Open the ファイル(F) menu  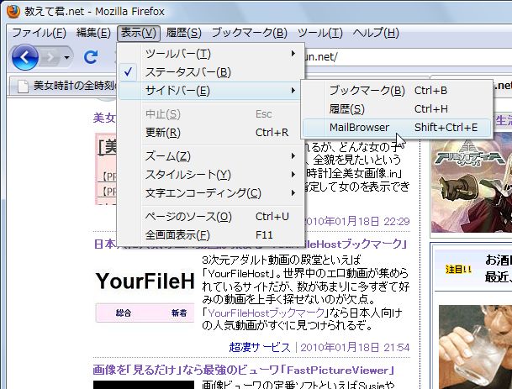click(x=39, y=33)
